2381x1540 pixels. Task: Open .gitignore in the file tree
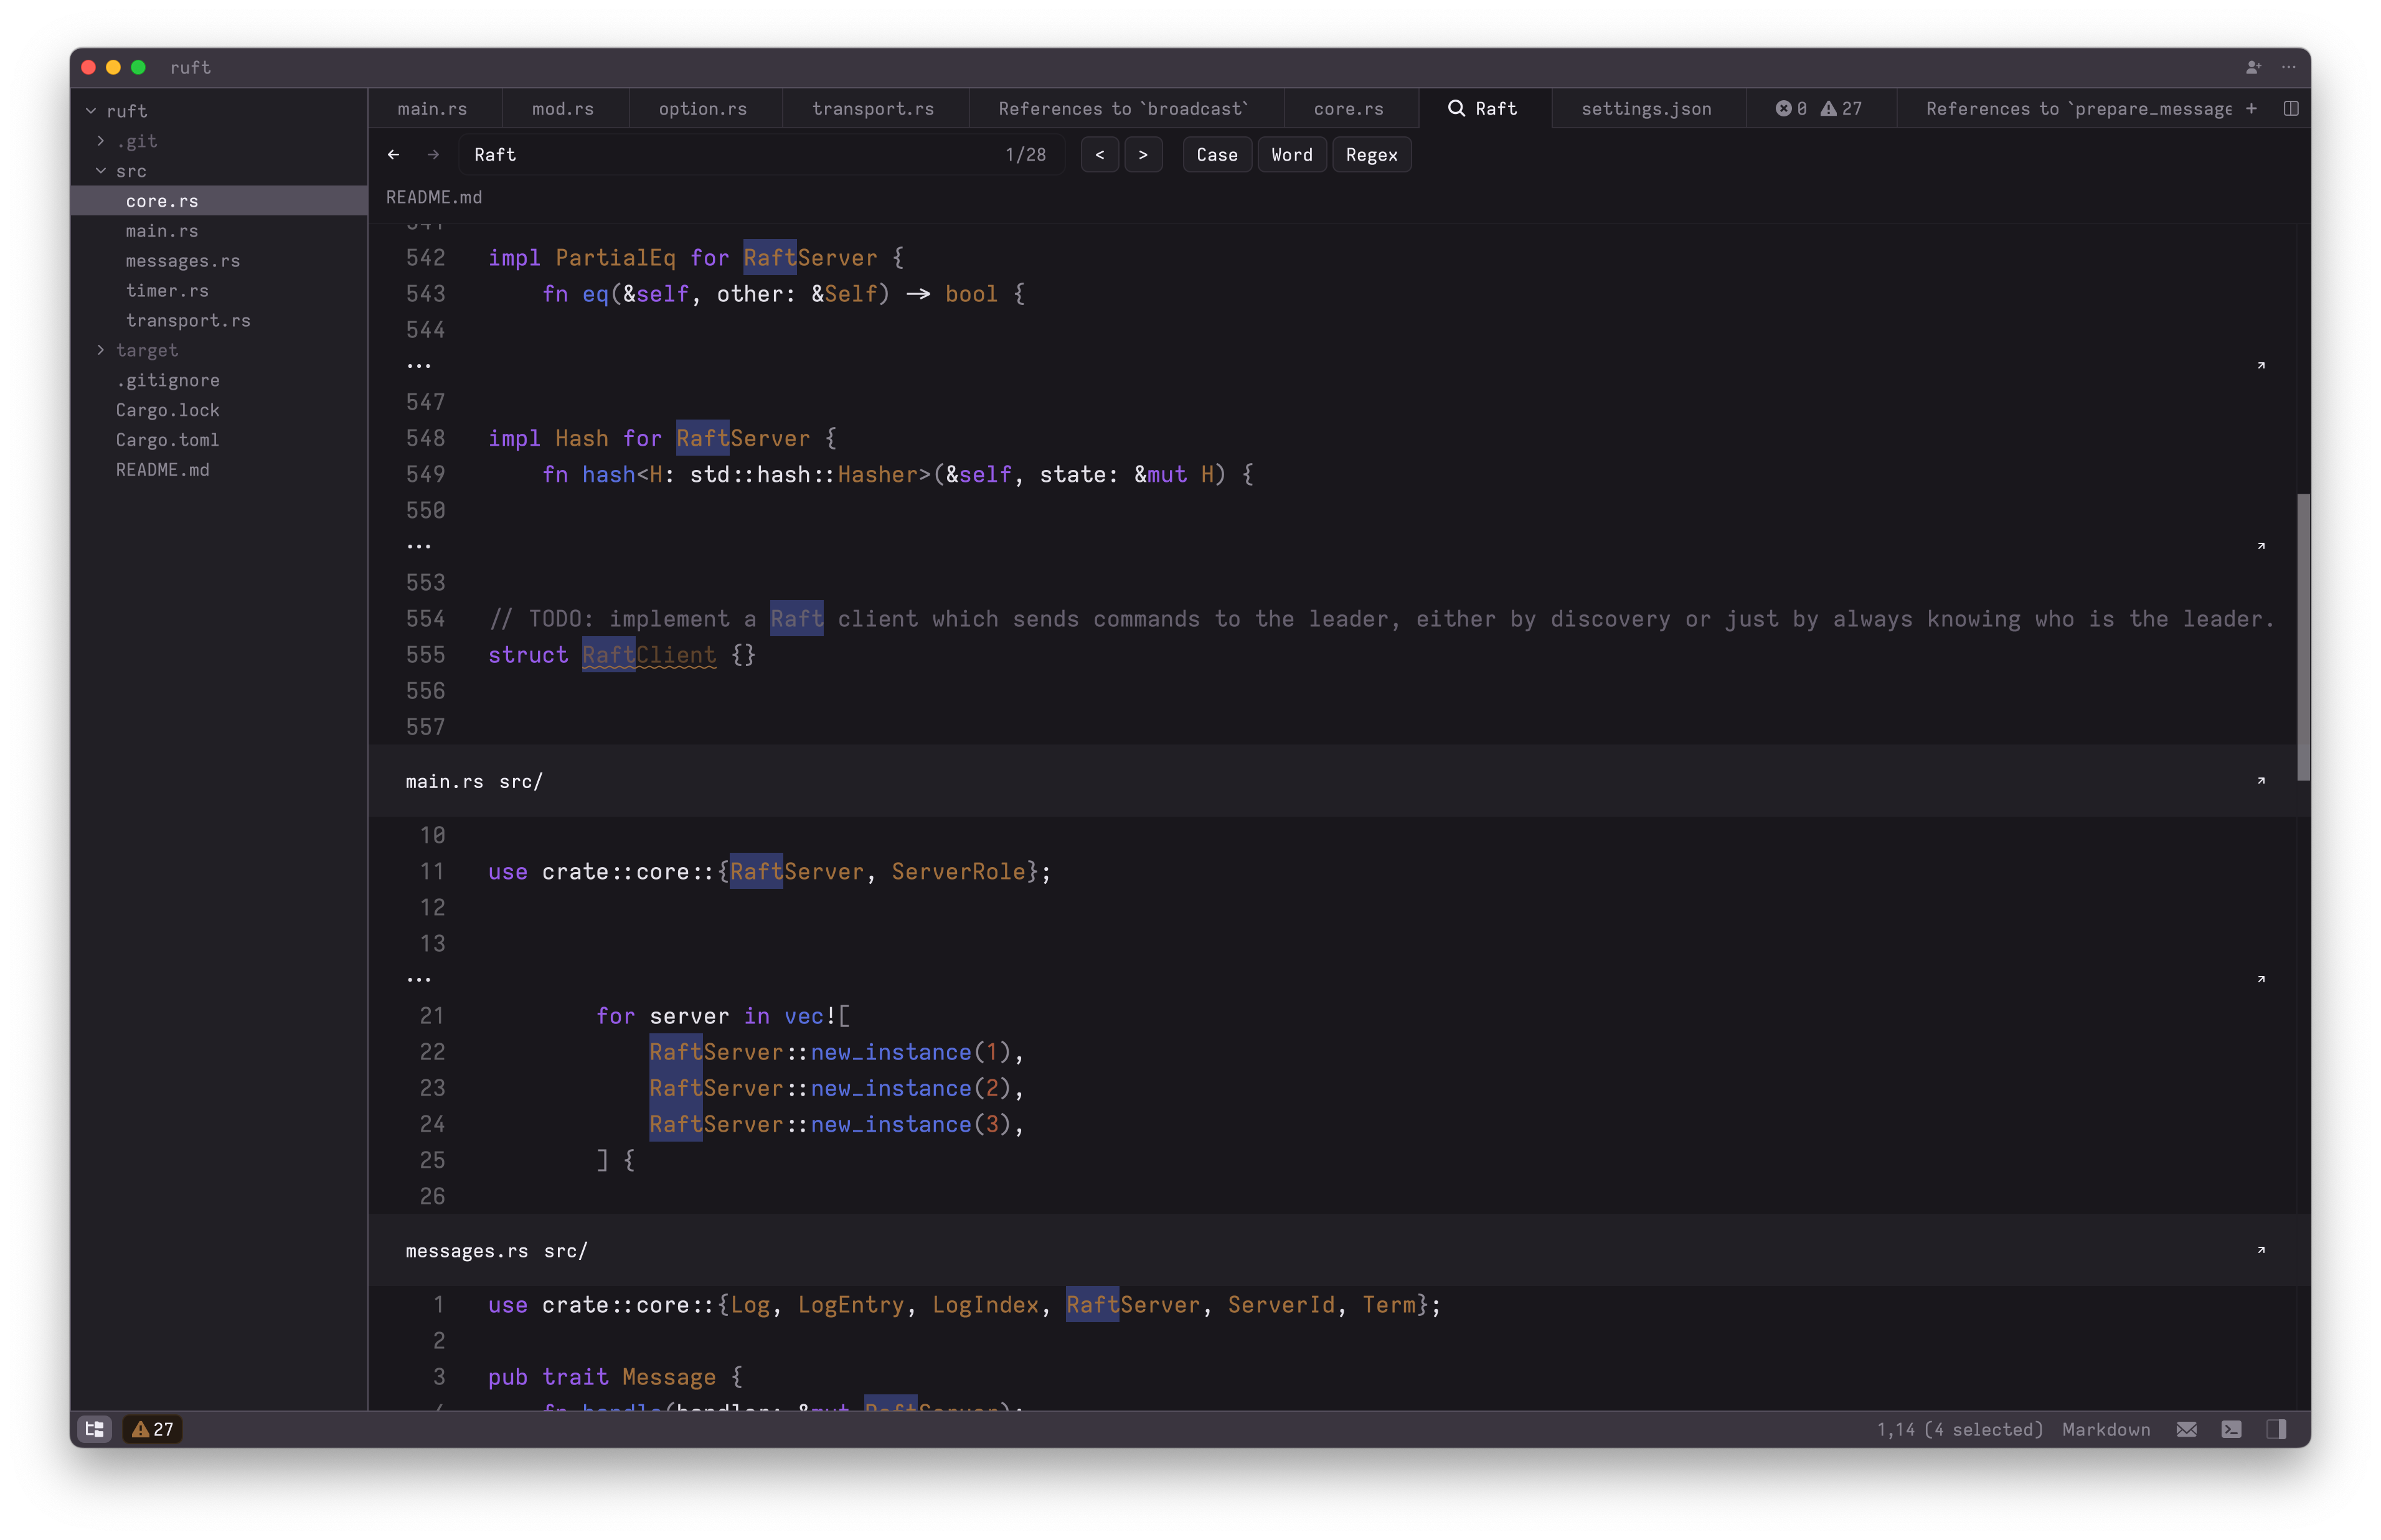(x=219, y=380)
